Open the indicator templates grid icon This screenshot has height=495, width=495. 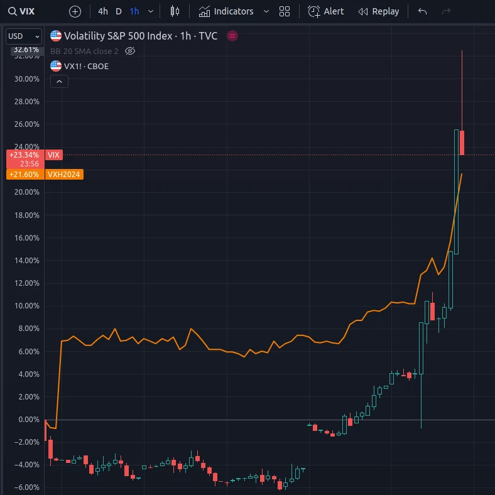click(285, 11)
